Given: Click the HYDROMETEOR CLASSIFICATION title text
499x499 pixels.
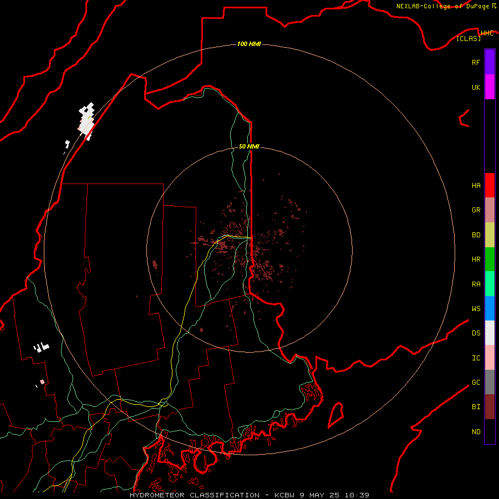Looking at the screenshot, I should click(x=195, y=495).
